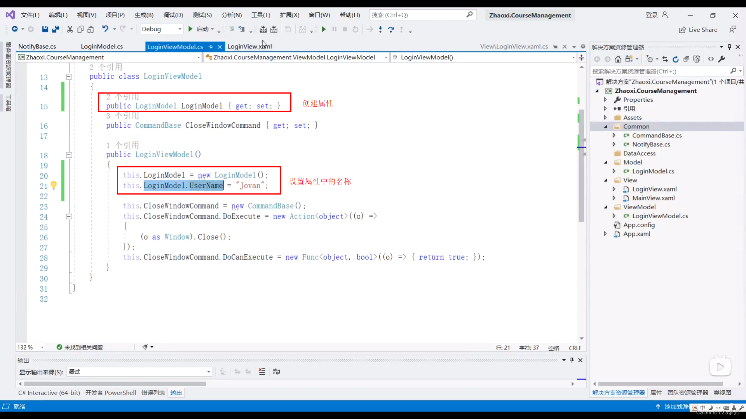Select LoginModel.cs in Solution Explorer
The height and width of the screenshot is (419, 746).
click(653, 171)
